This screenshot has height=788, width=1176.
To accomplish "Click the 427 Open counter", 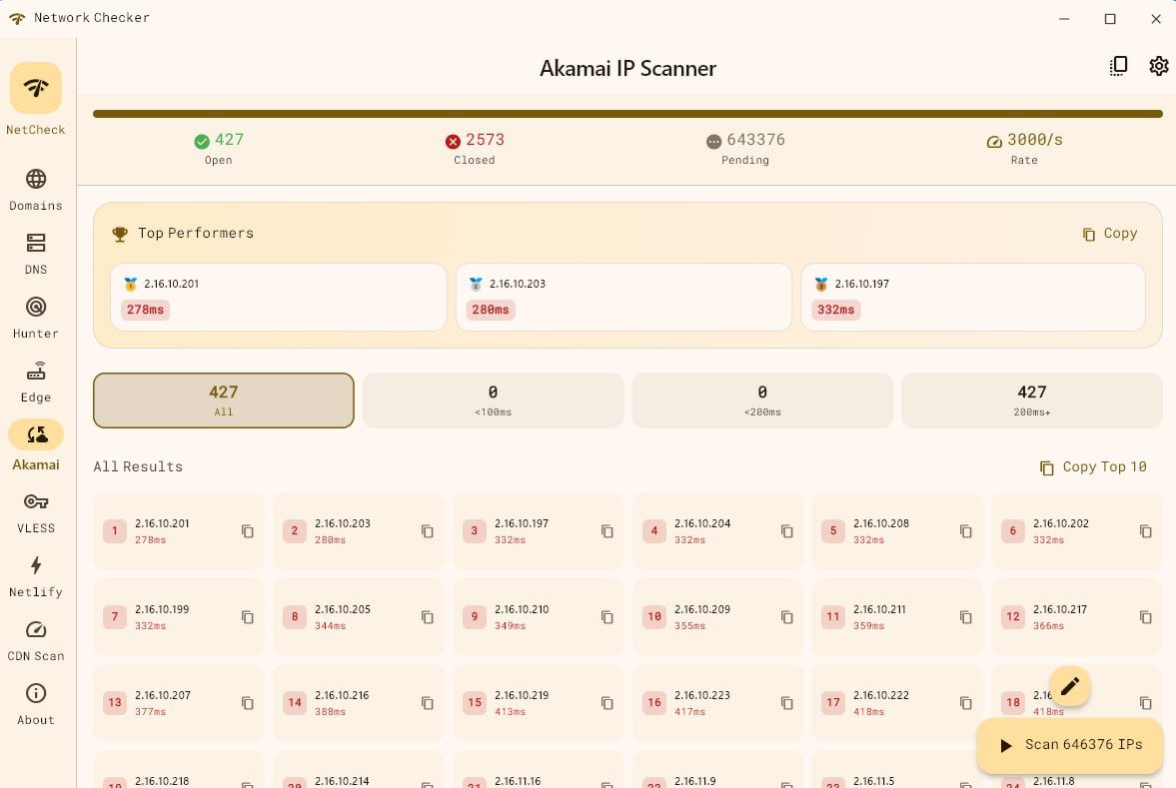I will [x=218, y=148].
